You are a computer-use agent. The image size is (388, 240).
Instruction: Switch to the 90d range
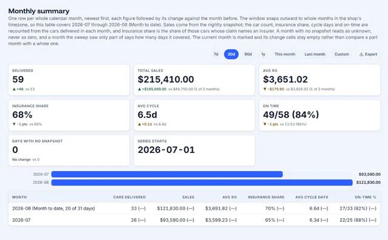[x=248, y=54]
